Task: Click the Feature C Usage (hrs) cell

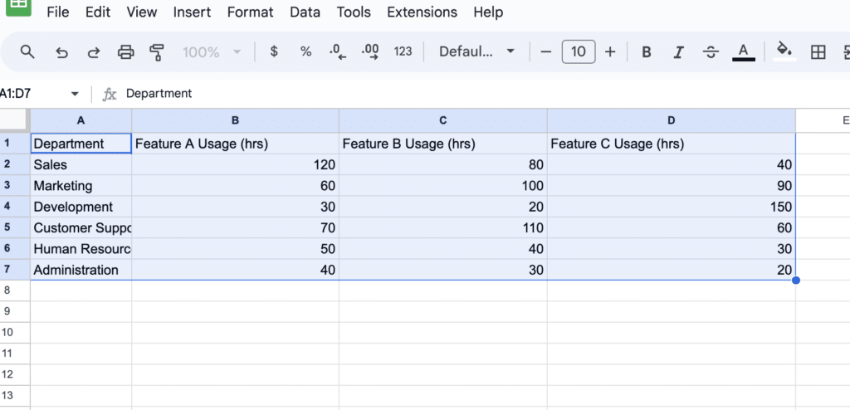Action: [x=671, y=144]
